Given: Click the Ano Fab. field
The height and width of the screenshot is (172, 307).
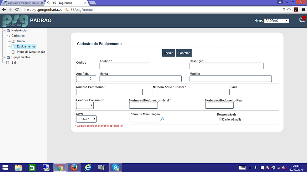Looking at the screenshot, I should [86, 79].
